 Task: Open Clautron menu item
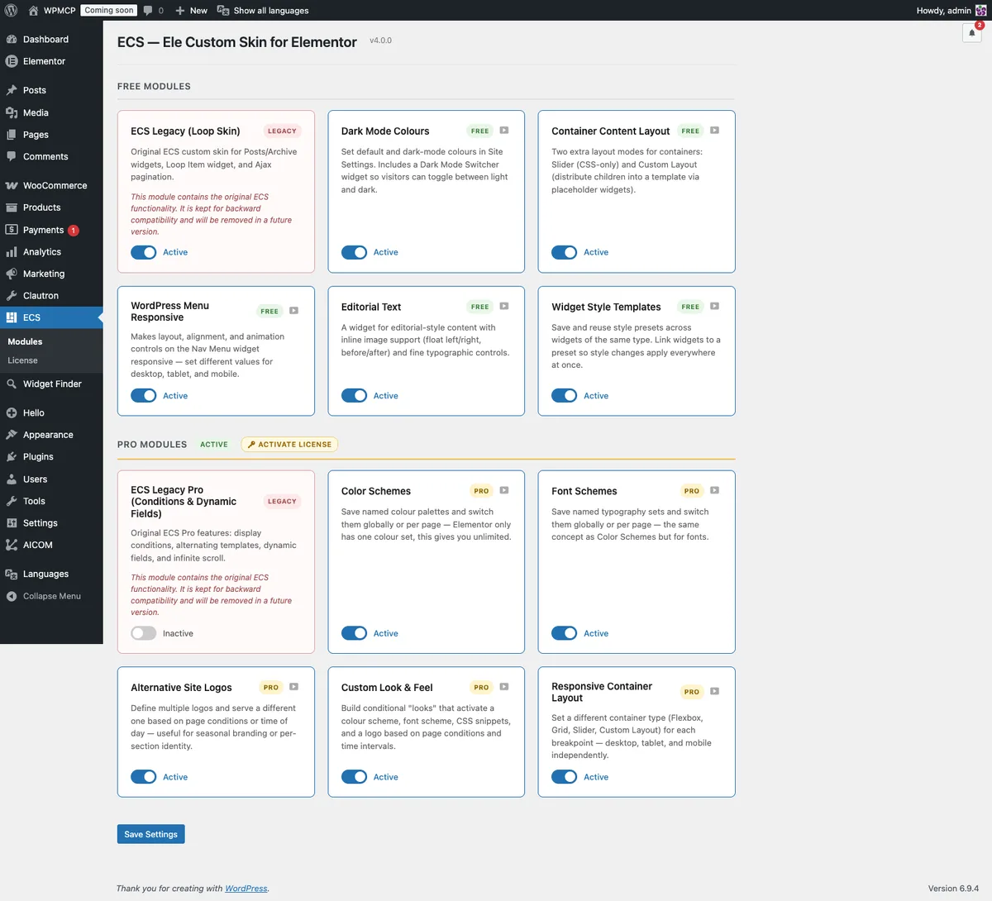[x=51, y=295]
